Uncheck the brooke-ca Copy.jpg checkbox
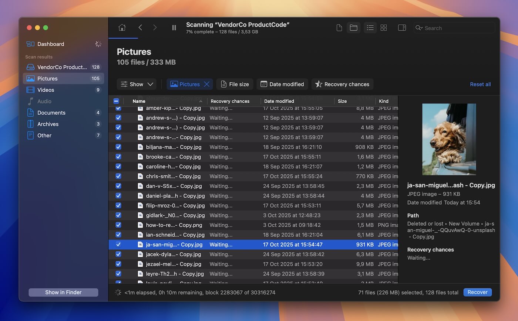 coord(118,157)
